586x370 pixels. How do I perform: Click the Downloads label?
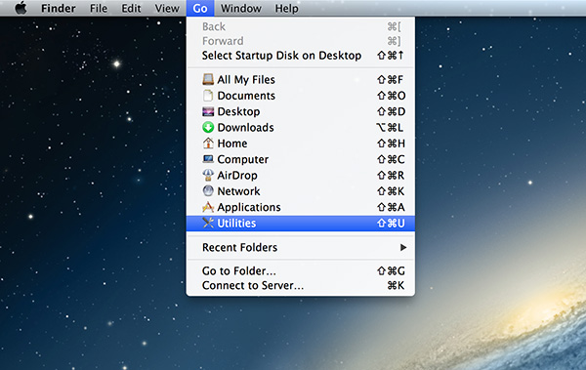pos(245,128)
